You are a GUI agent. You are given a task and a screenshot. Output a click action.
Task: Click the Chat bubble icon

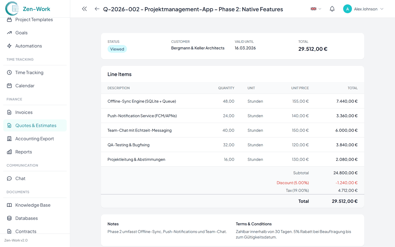click(x=9, y=178)
